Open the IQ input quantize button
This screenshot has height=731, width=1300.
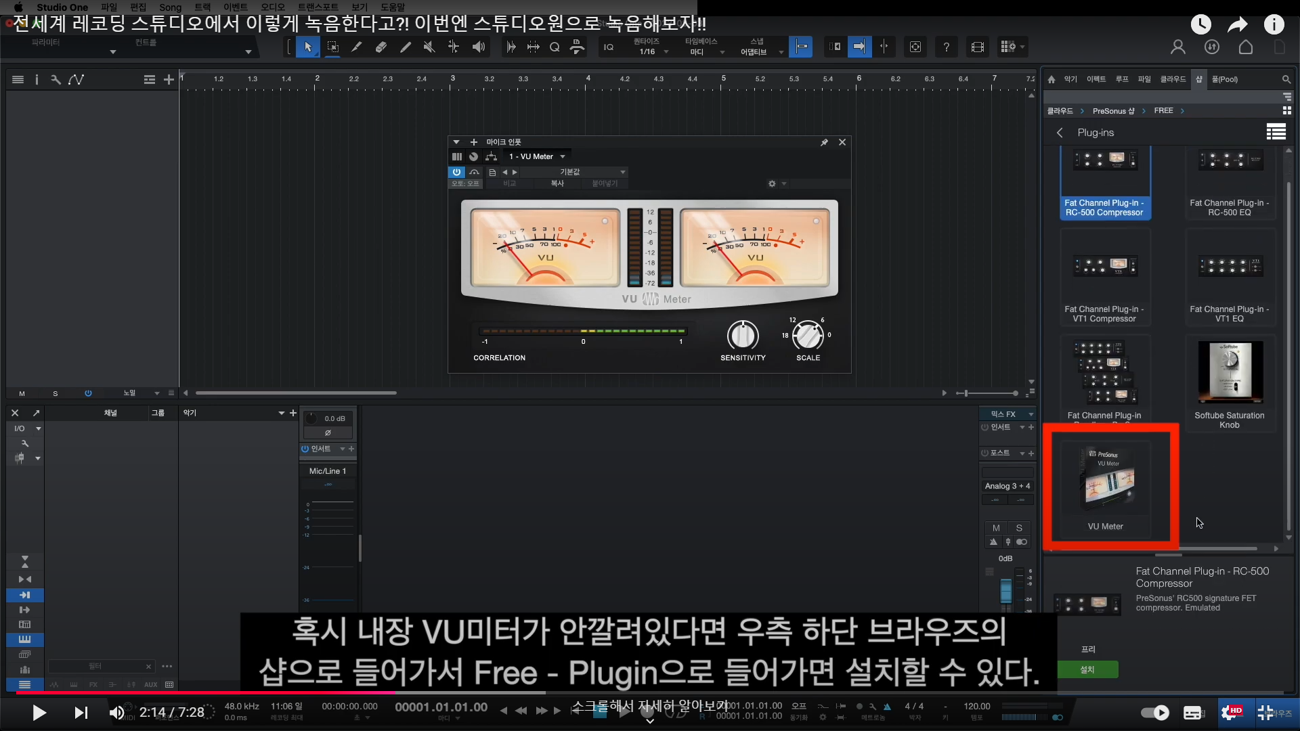click(x=609, y=47)
